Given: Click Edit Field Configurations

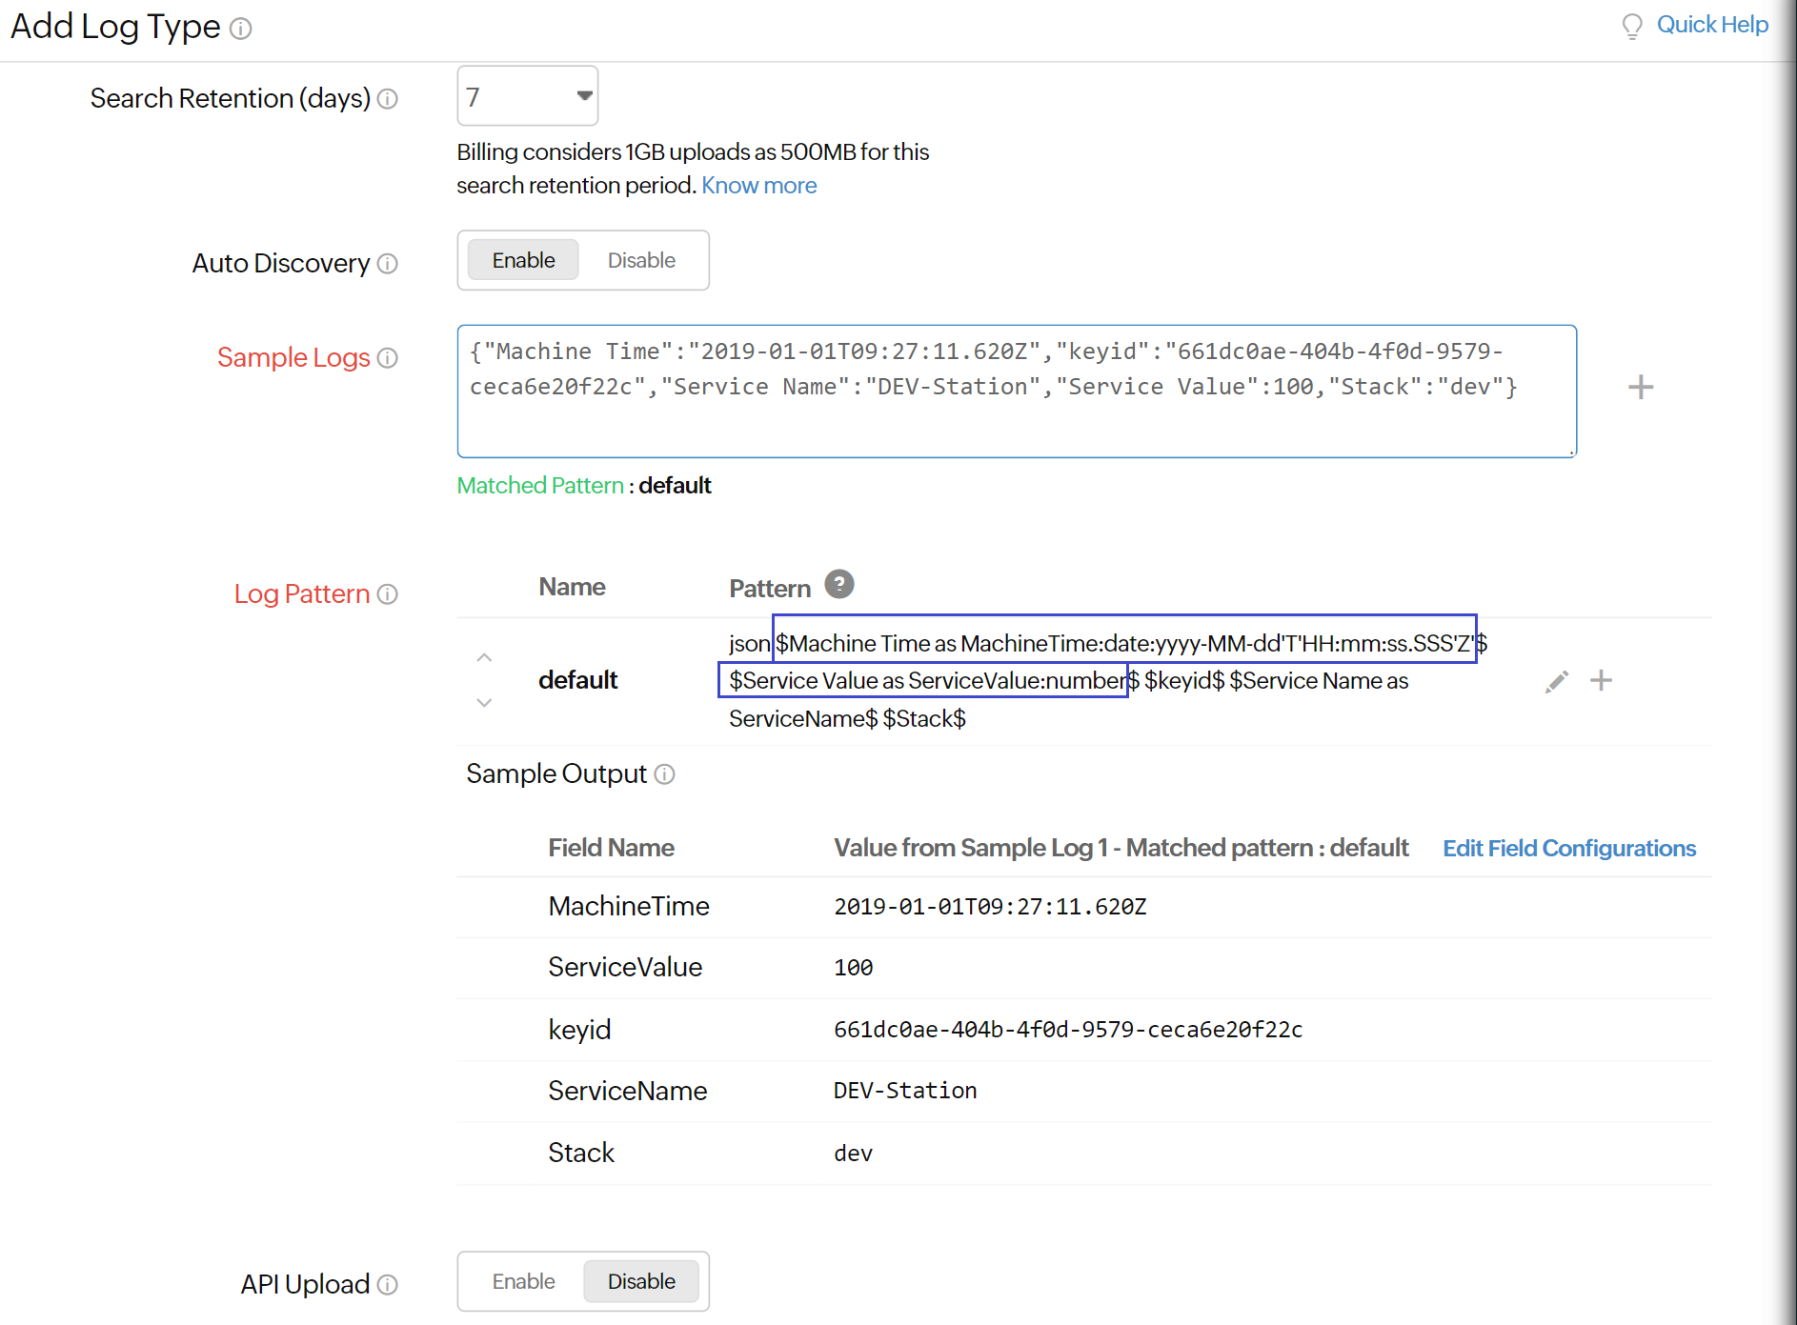Looking at the screenshot, I should (1569, 848).
